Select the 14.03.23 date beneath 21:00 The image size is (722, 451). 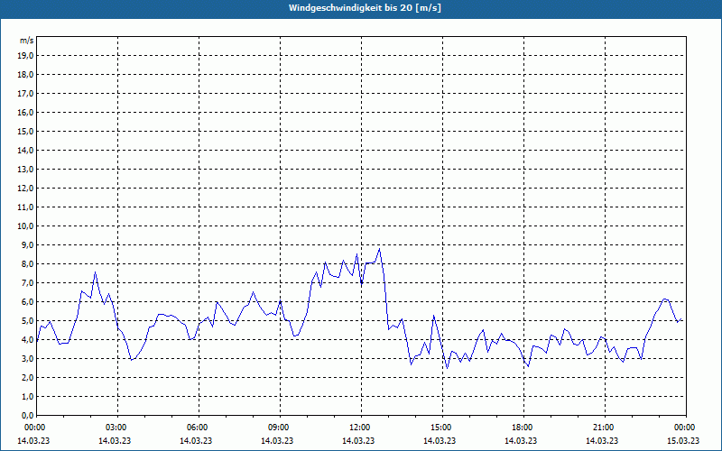click(602, 441)
